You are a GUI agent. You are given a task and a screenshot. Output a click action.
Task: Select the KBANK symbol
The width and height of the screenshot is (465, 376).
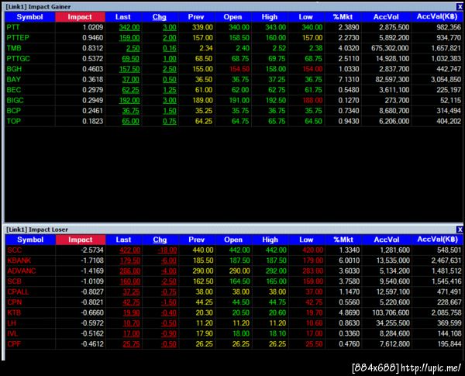19,260
